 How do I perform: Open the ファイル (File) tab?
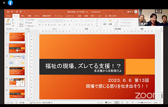8,16
